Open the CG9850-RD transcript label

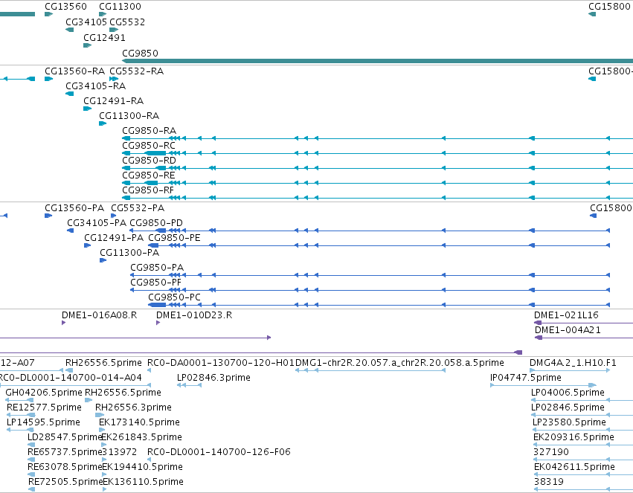coord(149,161)
